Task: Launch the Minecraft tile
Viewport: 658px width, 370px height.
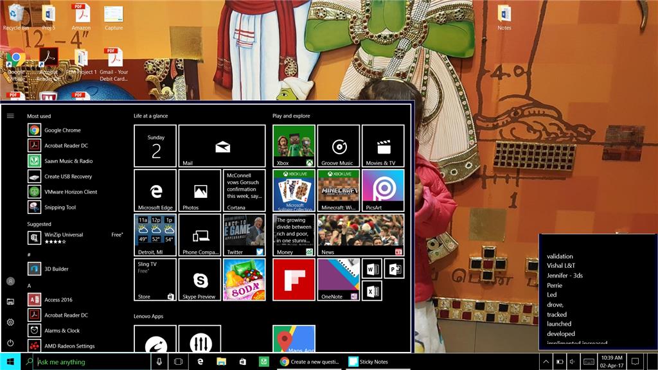Action: (338, 190)
